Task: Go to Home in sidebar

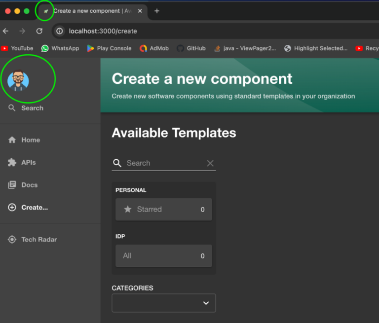Action: [24, 140]
